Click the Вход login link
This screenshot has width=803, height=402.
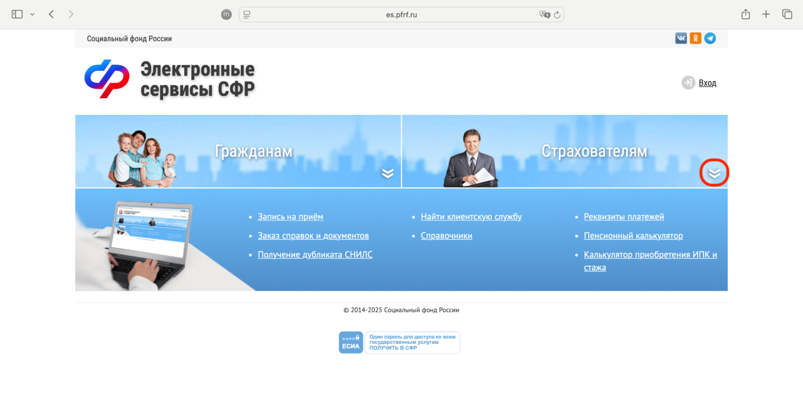coord(707,83)
